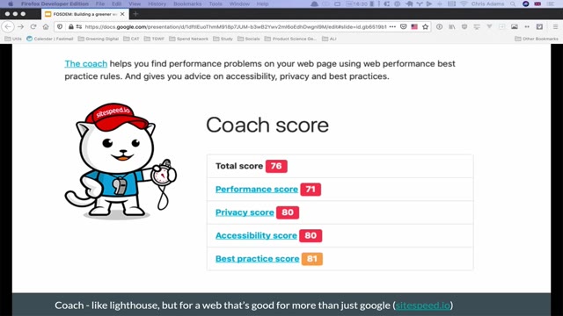Go back to the previous page
Screen dimensions: 563x316
[x=8, y=27]
